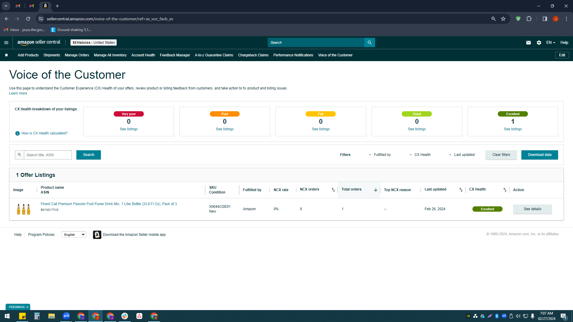Open the Seller Central hamburger menu
Viewport: 573px width, 322px height.
click(x=6, y=43)
